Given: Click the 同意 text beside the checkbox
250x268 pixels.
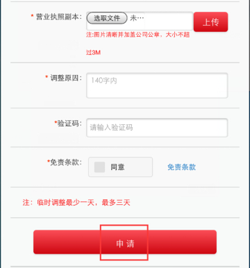Looking at the screenshot, I should pos(117,167).
